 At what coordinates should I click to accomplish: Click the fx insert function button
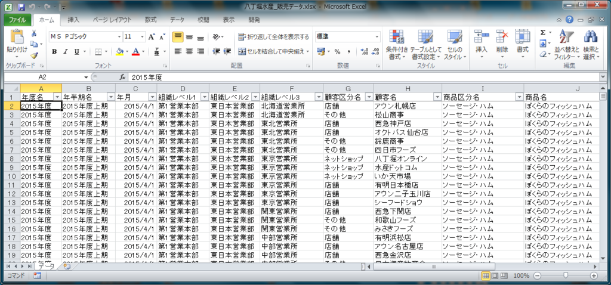[122, 78]
